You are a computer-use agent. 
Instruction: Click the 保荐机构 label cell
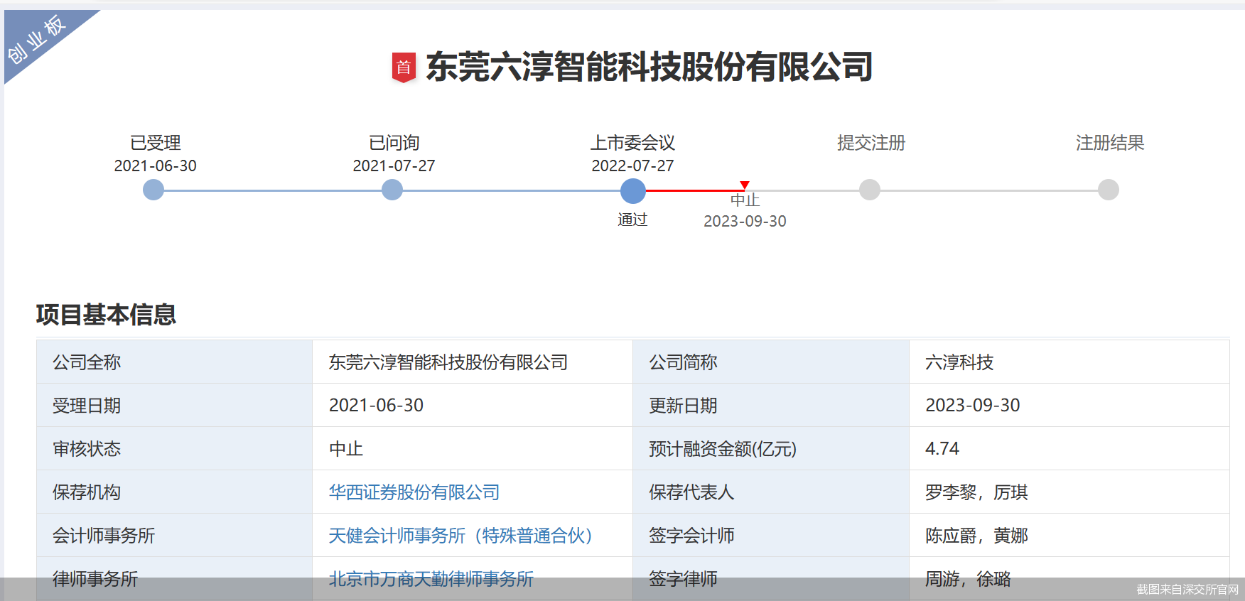coord(174,492)
